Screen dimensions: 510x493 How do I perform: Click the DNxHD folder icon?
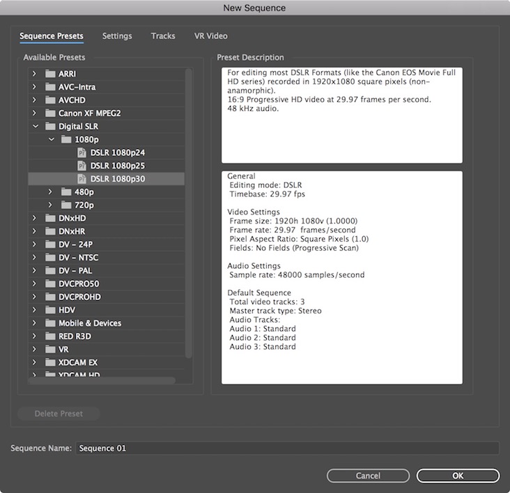(x=50, y=218)
